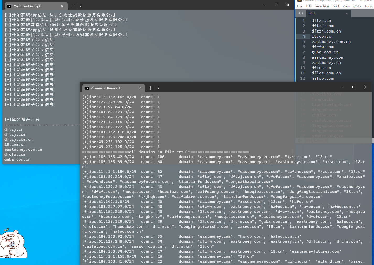This screenshot has width=374, height=265.
Task: Open the View menu in Sublime Text
Action: click(x=346, y=6)
